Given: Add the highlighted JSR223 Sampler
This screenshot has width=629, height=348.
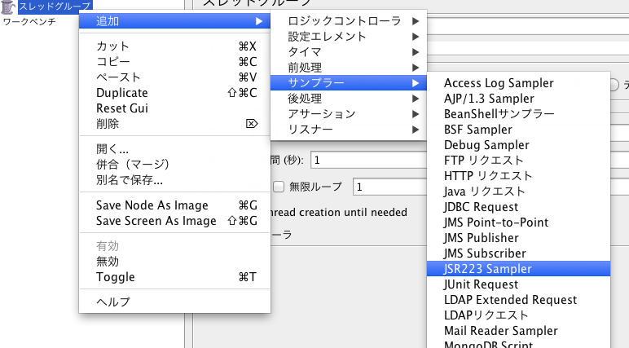Looking at the screenshot, I should tap(519, 269).
